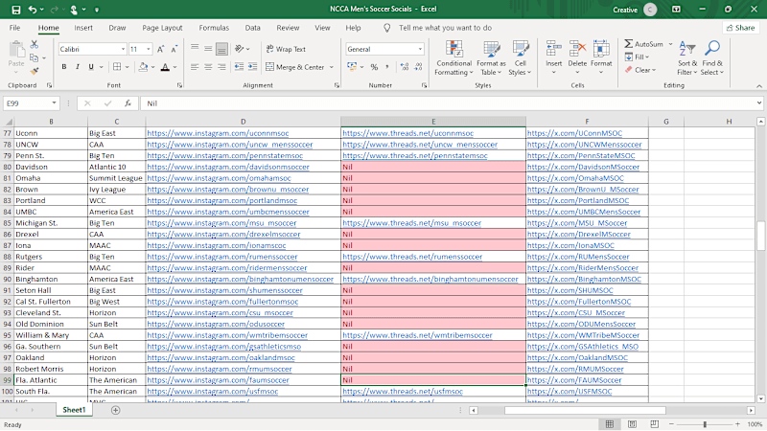The width and height of the screenshot is (767, 431).
Task: Switch to the Data tab
Action: [x=252, y=28]
